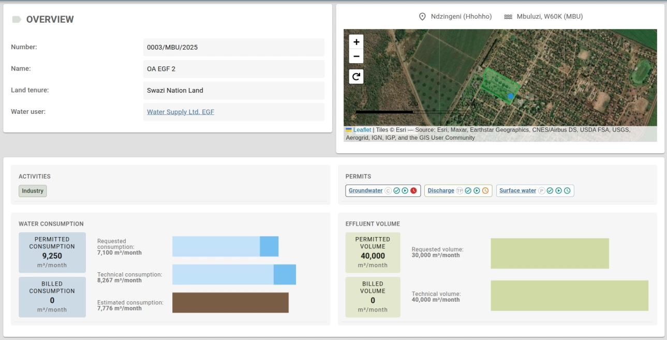This screenshot has width=667, height=340.
Task: Click the '7,776 m³/month' estimated value
Action: pos(120,308)
